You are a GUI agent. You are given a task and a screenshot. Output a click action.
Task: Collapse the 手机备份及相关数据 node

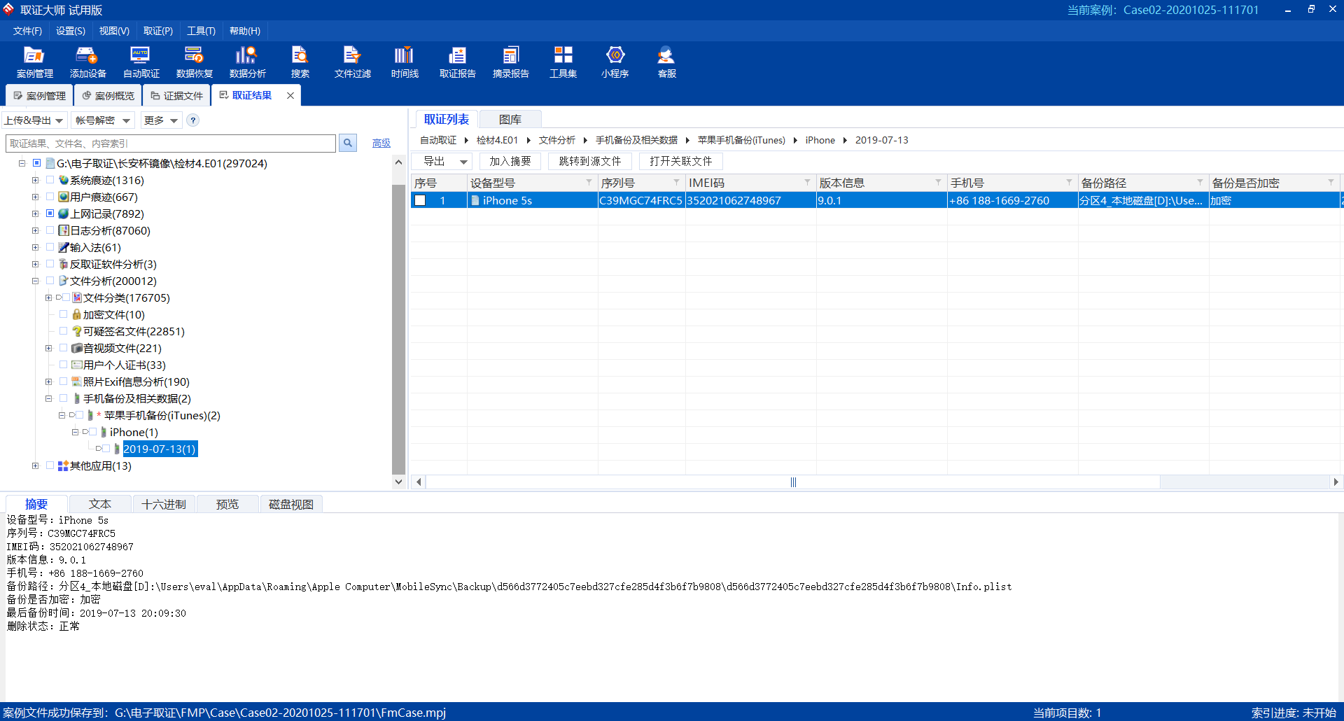click(x=48, y=398)
